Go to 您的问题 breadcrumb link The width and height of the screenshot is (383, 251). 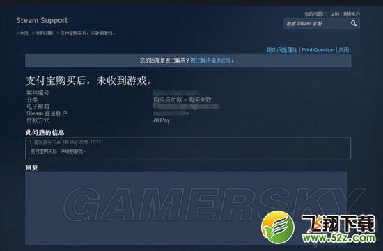tap(44, 33)
